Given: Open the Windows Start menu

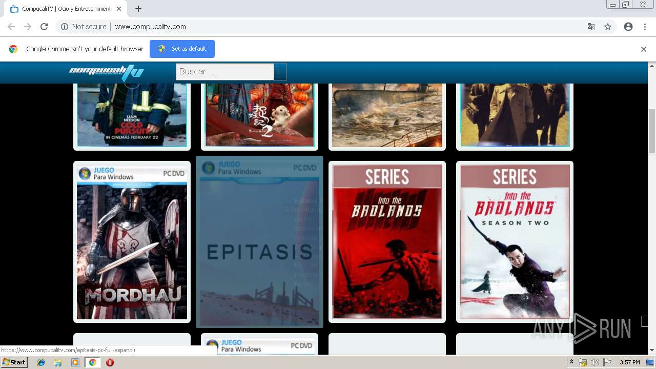Looking at the screenshot, I should [x=14, y=362].
